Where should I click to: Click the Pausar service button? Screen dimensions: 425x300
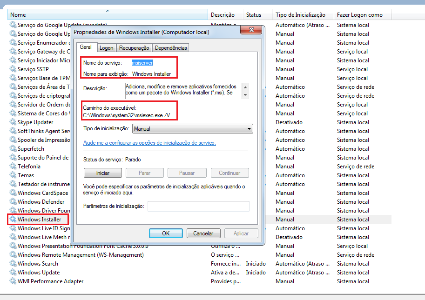point(187,173)
